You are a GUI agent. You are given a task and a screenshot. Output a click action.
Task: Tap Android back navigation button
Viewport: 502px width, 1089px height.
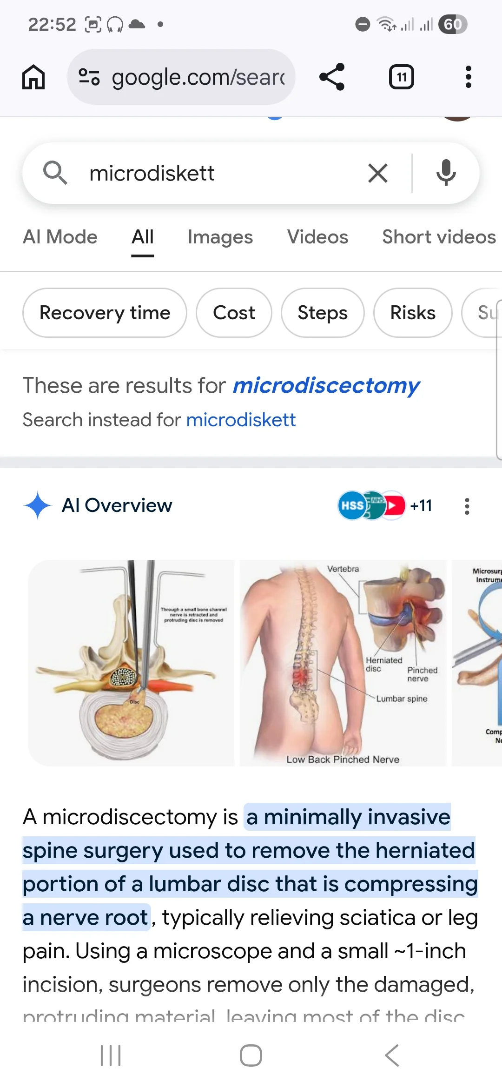[x=391, y=1055]
